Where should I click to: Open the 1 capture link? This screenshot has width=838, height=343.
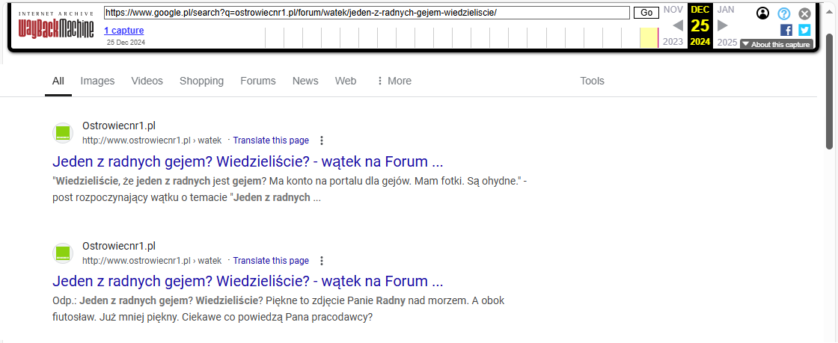pos(124,31)
